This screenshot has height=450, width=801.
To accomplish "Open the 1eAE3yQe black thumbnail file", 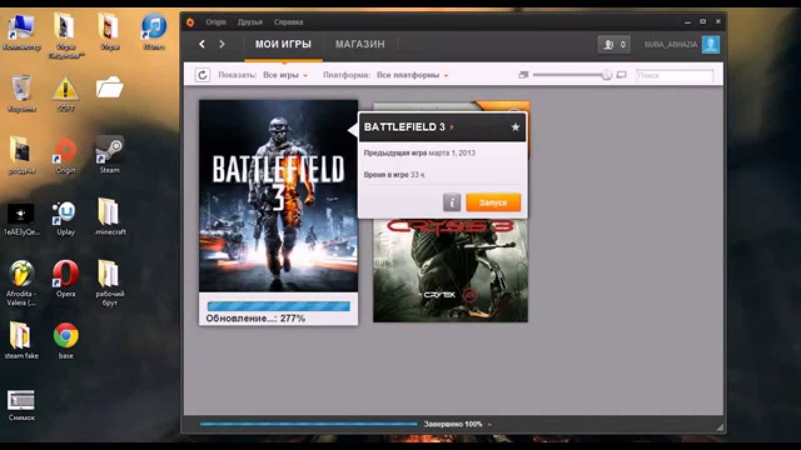I will pos(22,219).
